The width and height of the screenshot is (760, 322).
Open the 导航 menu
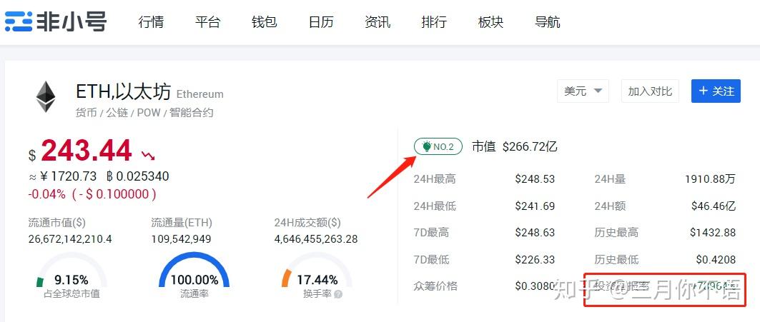[547, 22]
